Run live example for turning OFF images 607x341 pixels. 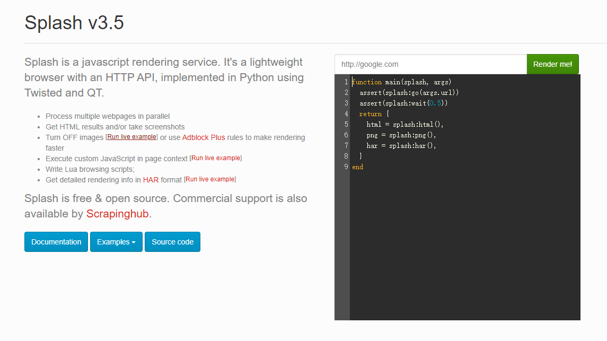131,137
